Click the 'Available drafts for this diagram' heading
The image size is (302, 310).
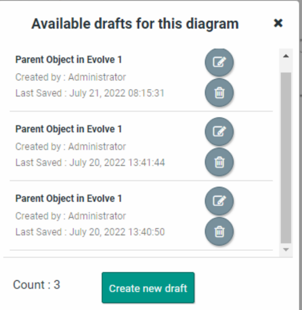[x=135, y=24]
